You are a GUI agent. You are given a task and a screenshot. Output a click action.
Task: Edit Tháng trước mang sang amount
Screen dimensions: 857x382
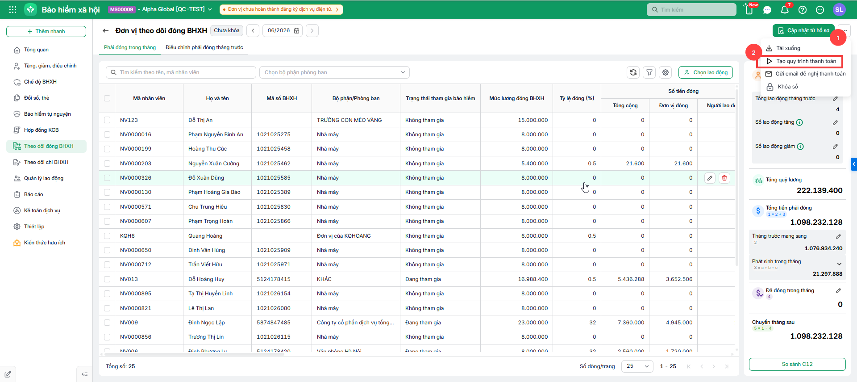(x=838, y=236)
